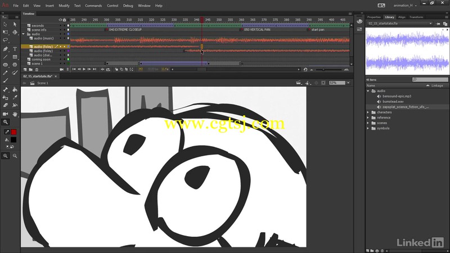Expand the scenes library folder
The height and width of the screenshot is (253, 450).
tap(368, 123)
